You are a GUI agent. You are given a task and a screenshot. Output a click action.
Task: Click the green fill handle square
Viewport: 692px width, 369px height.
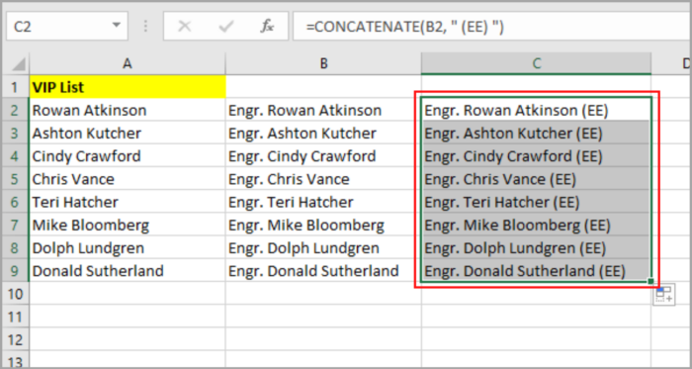coord(650,281)
